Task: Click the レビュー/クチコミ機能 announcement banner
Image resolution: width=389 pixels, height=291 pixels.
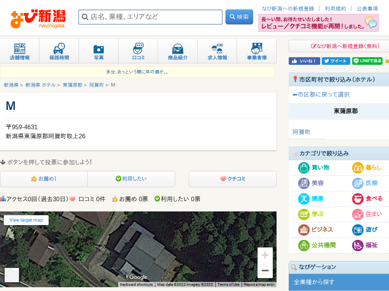Action: coord(319,23)
